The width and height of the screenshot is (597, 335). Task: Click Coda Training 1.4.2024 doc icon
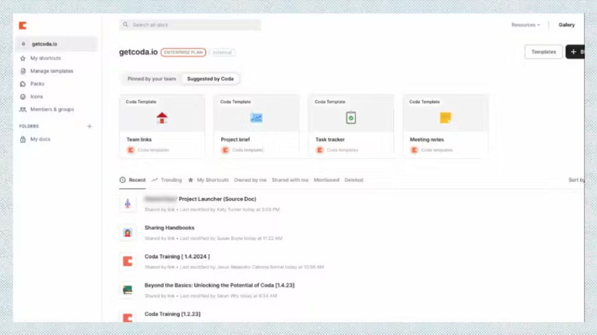[127, 261]
